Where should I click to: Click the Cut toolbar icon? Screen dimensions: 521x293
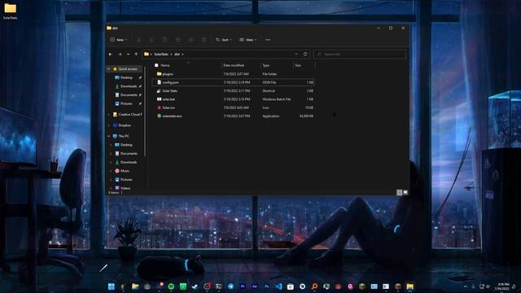(139, 40)
